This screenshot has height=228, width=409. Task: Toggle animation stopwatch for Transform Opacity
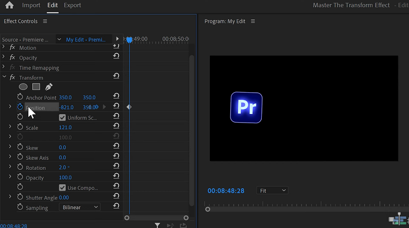20,177
